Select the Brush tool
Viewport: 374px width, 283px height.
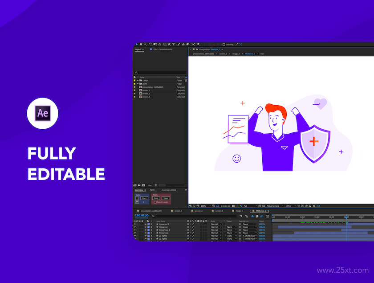click(179, 44)
